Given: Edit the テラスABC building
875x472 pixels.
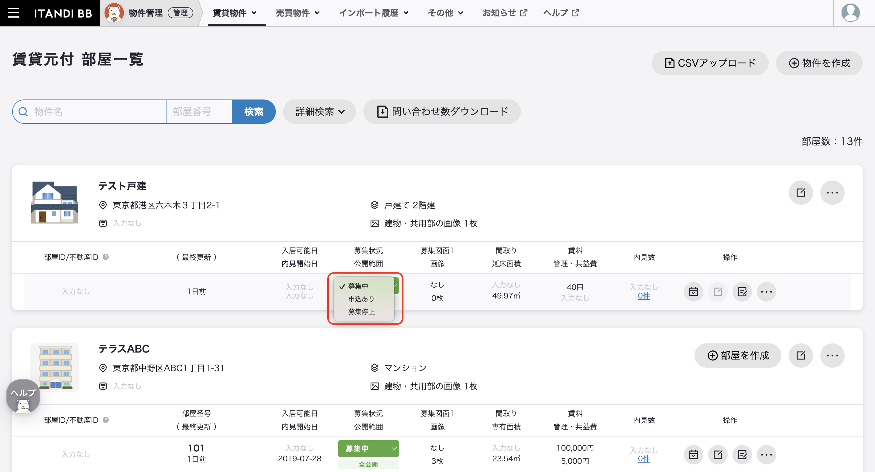Looking at the screenshot, I should tap(801, 355).
